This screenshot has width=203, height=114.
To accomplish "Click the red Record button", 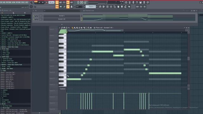I will (x=47, y=3).
